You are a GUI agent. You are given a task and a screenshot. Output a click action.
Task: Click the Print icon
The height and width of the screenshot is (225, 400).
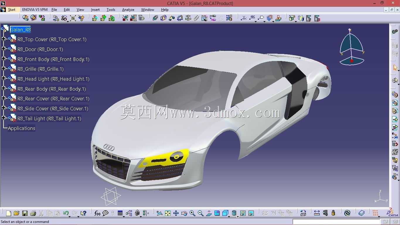click(33, 213)
